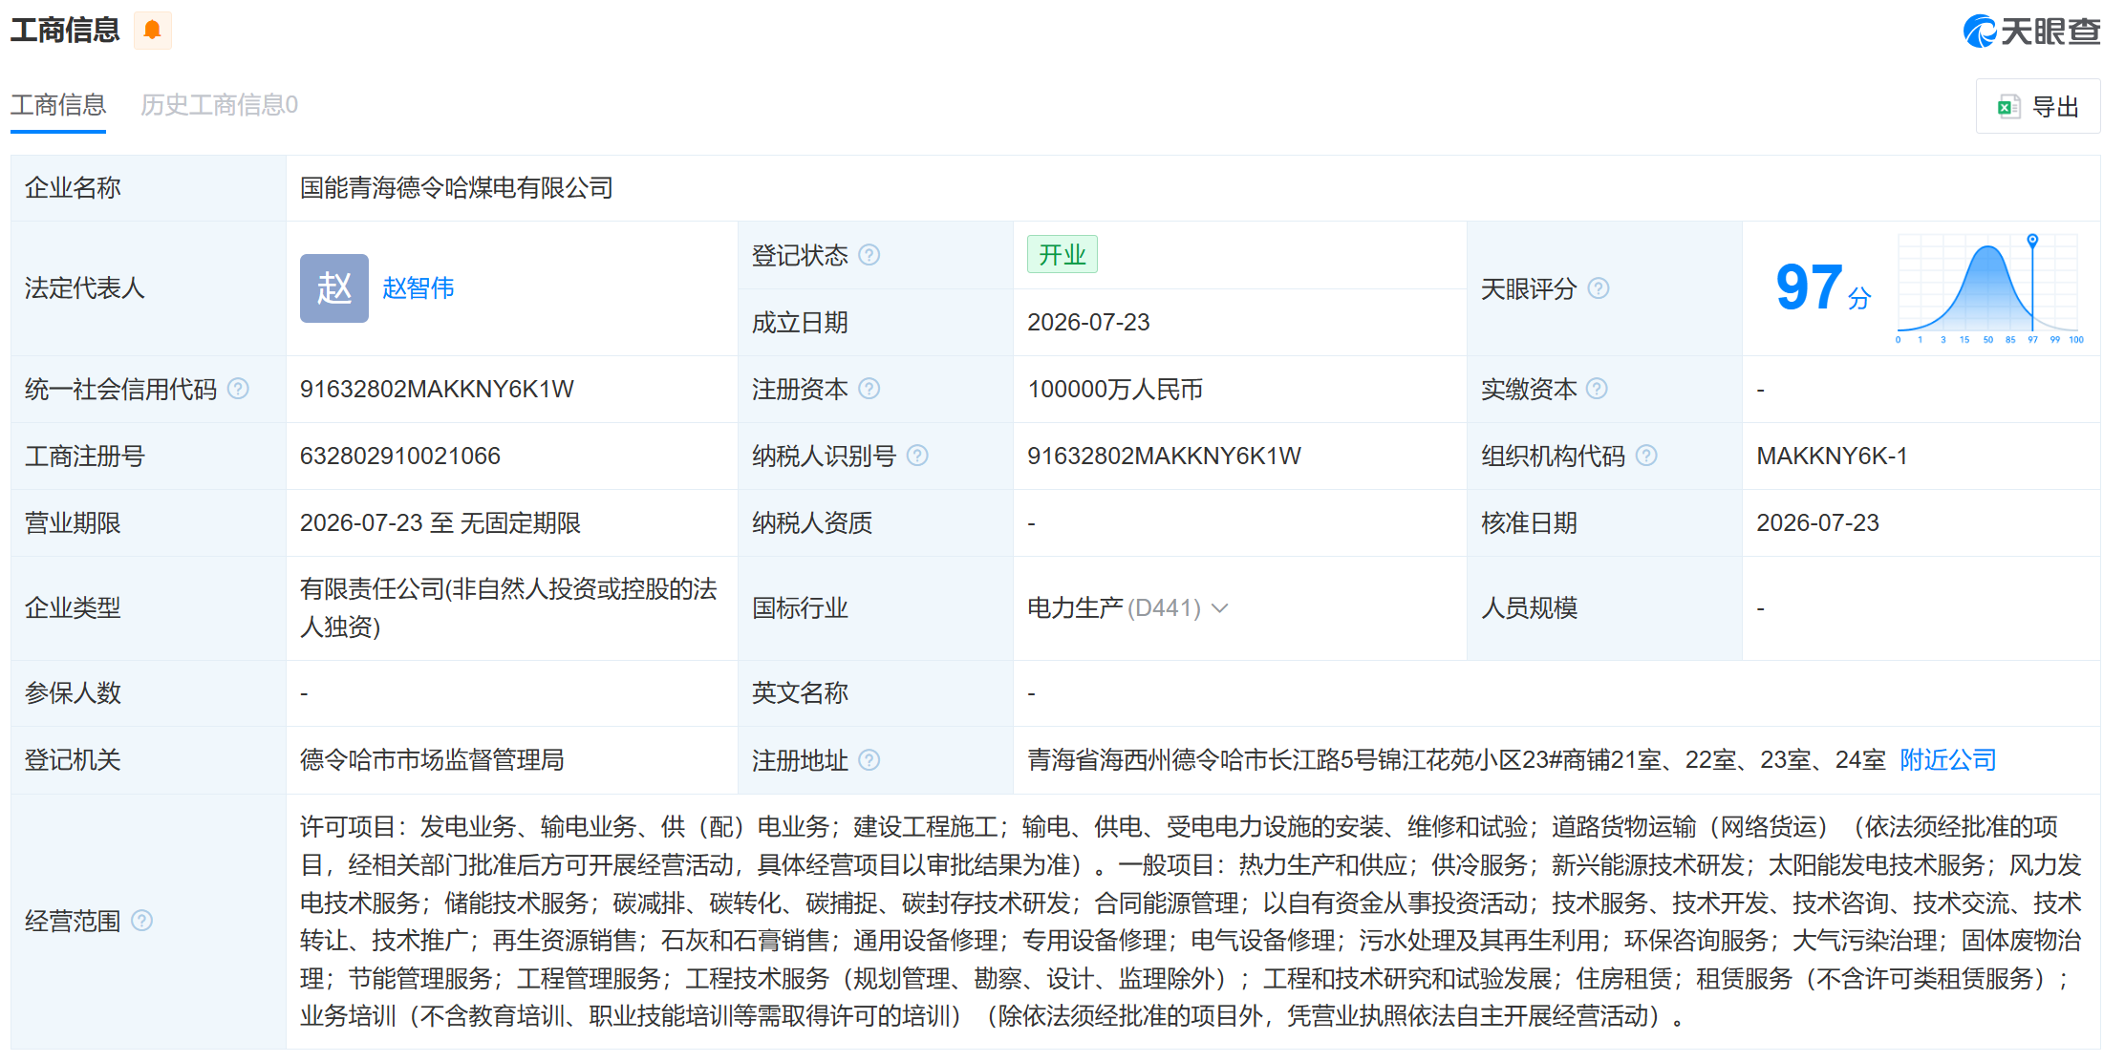Select registered capital 100000万人民币

click(1115, 389)
